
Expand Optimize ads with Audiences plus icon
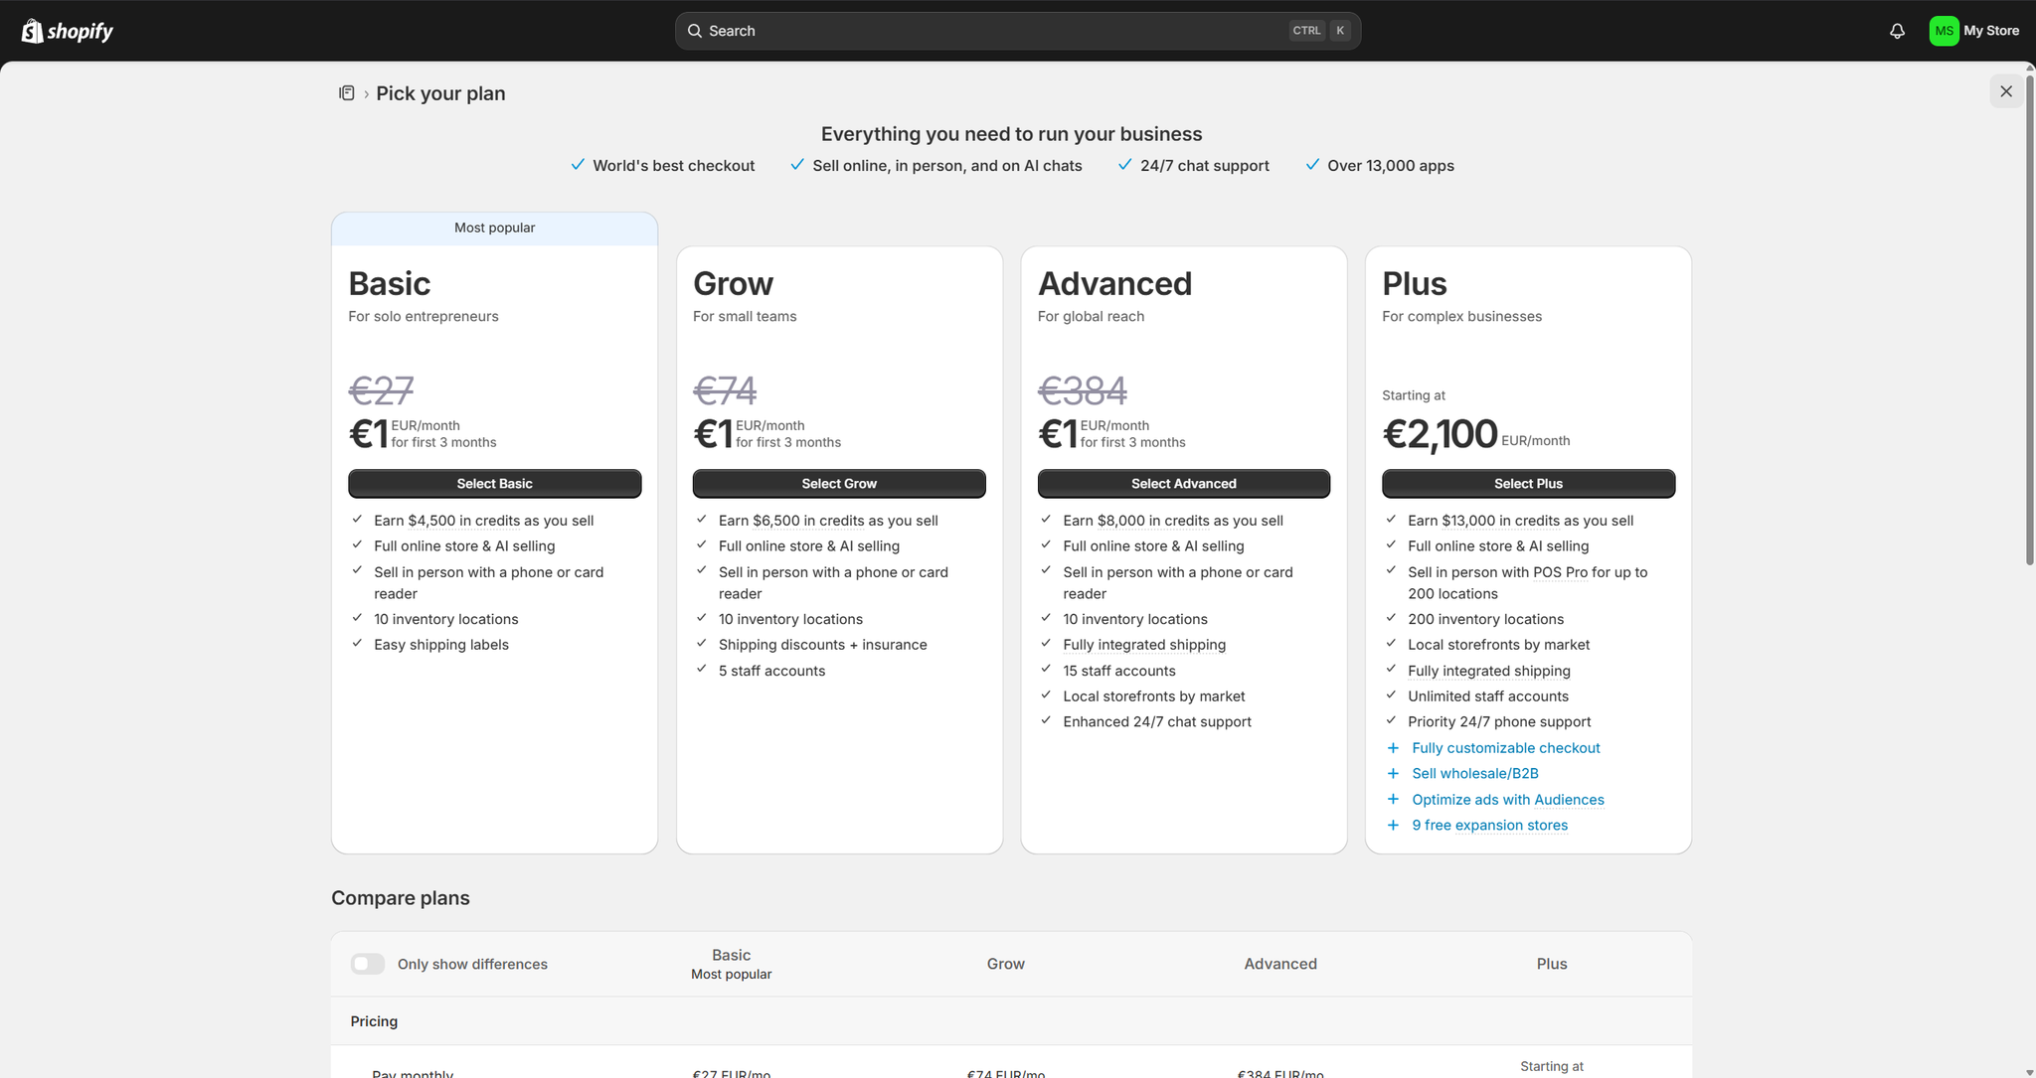(x=1393, y=800)
